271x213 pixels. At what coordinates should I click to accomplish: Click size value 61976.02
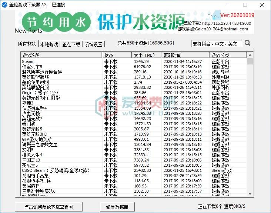tap(143, 67)
